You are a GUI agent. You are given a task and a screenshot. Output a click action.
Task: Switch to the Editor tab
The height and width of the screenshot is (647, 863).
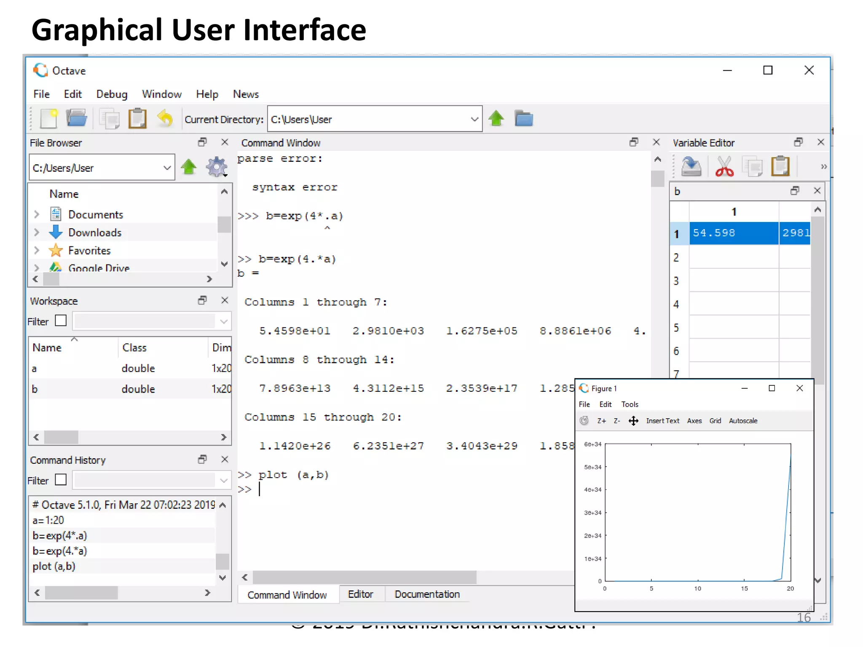click(360, 594)
